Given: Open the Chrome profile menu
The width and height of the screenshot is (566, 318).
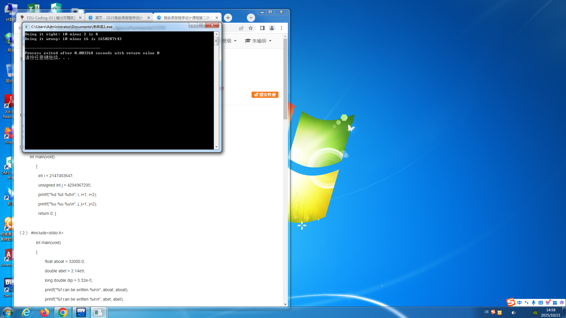Looking at the screenshot, I should [x=272, y=28].
